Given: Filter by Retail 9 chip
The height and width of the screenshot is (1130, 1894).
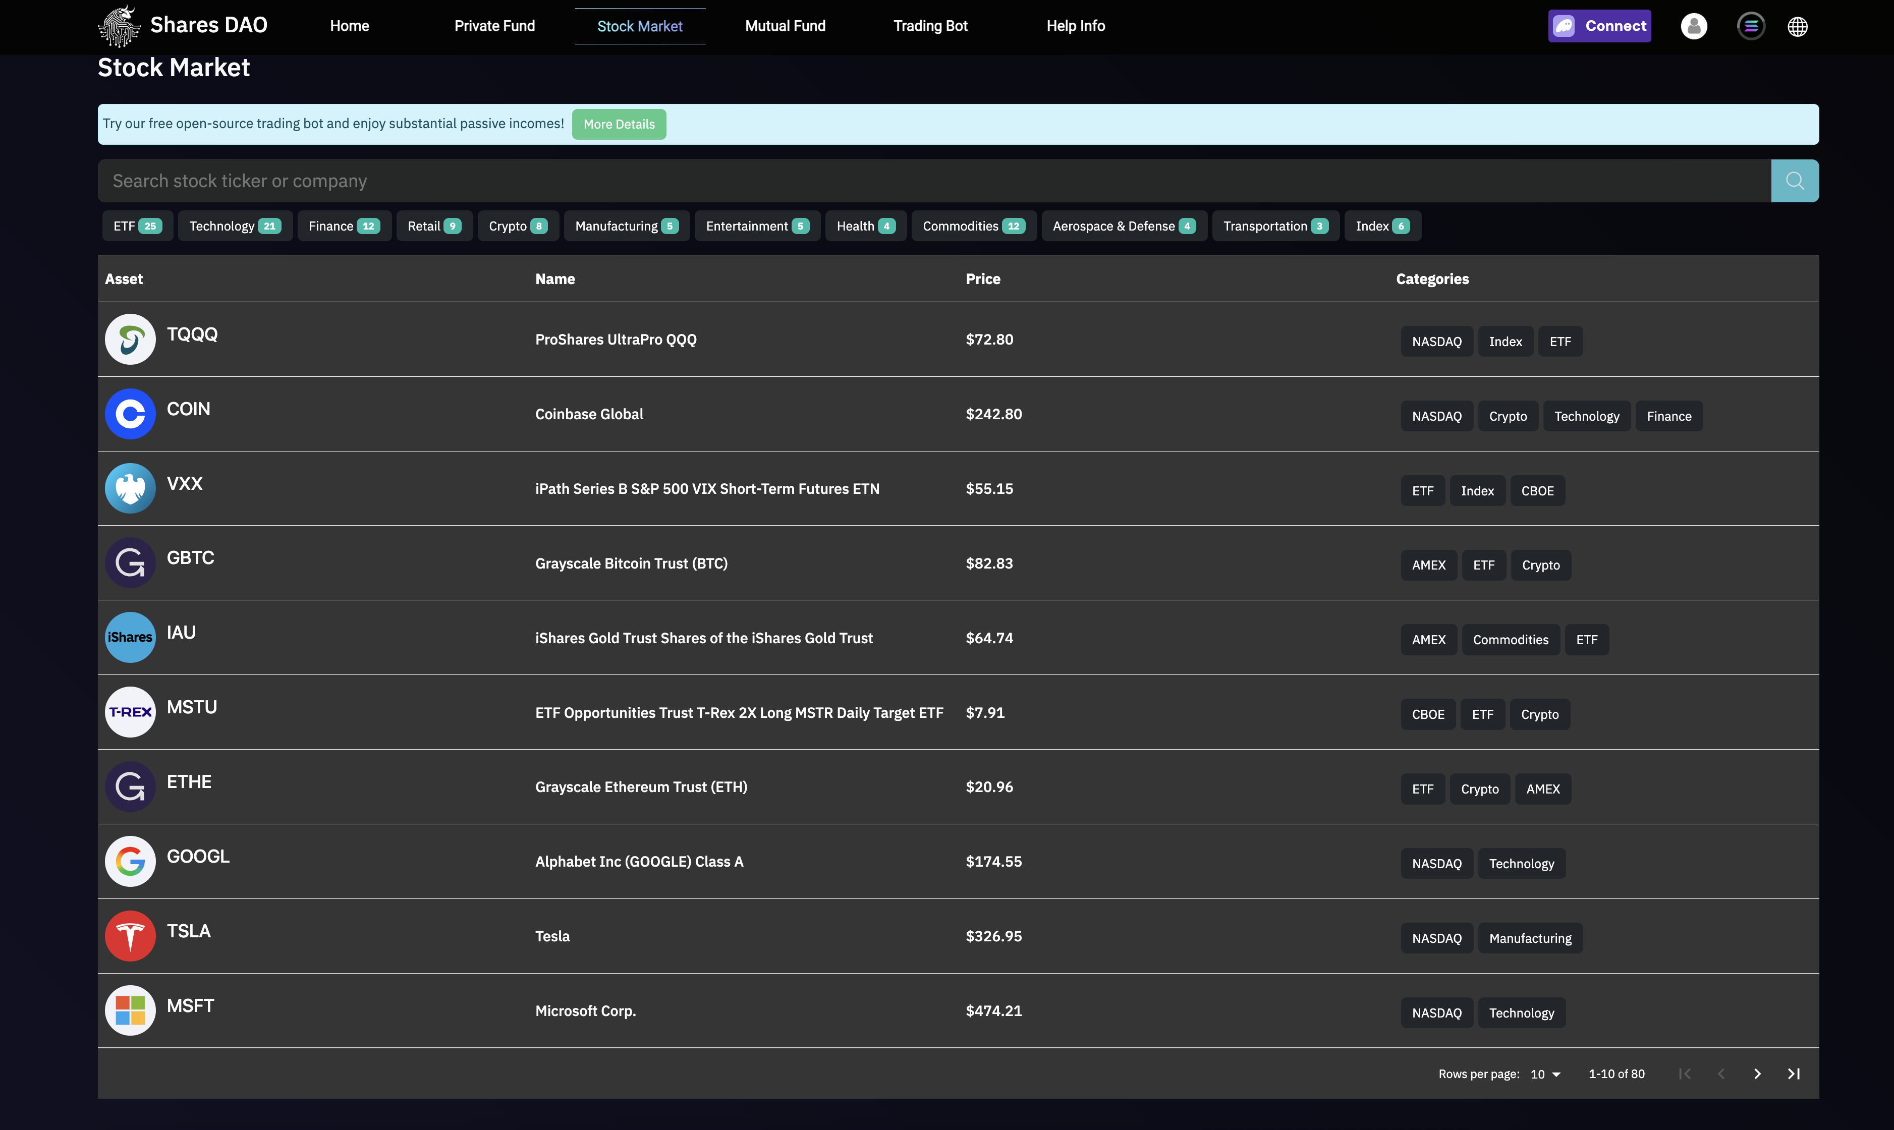Looking at the screenshot, I should (435, 226).
